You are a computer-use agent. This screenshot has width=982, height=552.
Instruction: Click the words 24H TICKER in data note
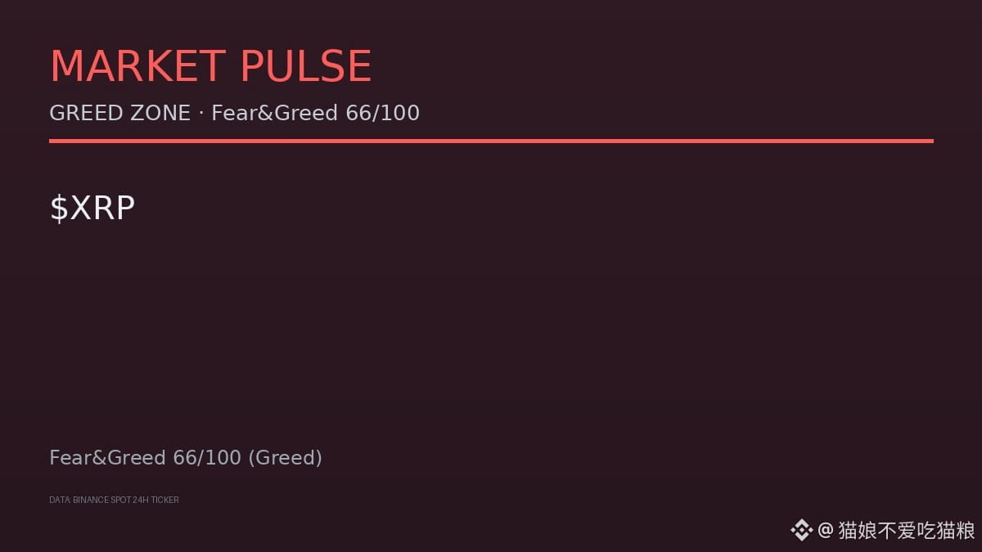[x=155, y=500]
